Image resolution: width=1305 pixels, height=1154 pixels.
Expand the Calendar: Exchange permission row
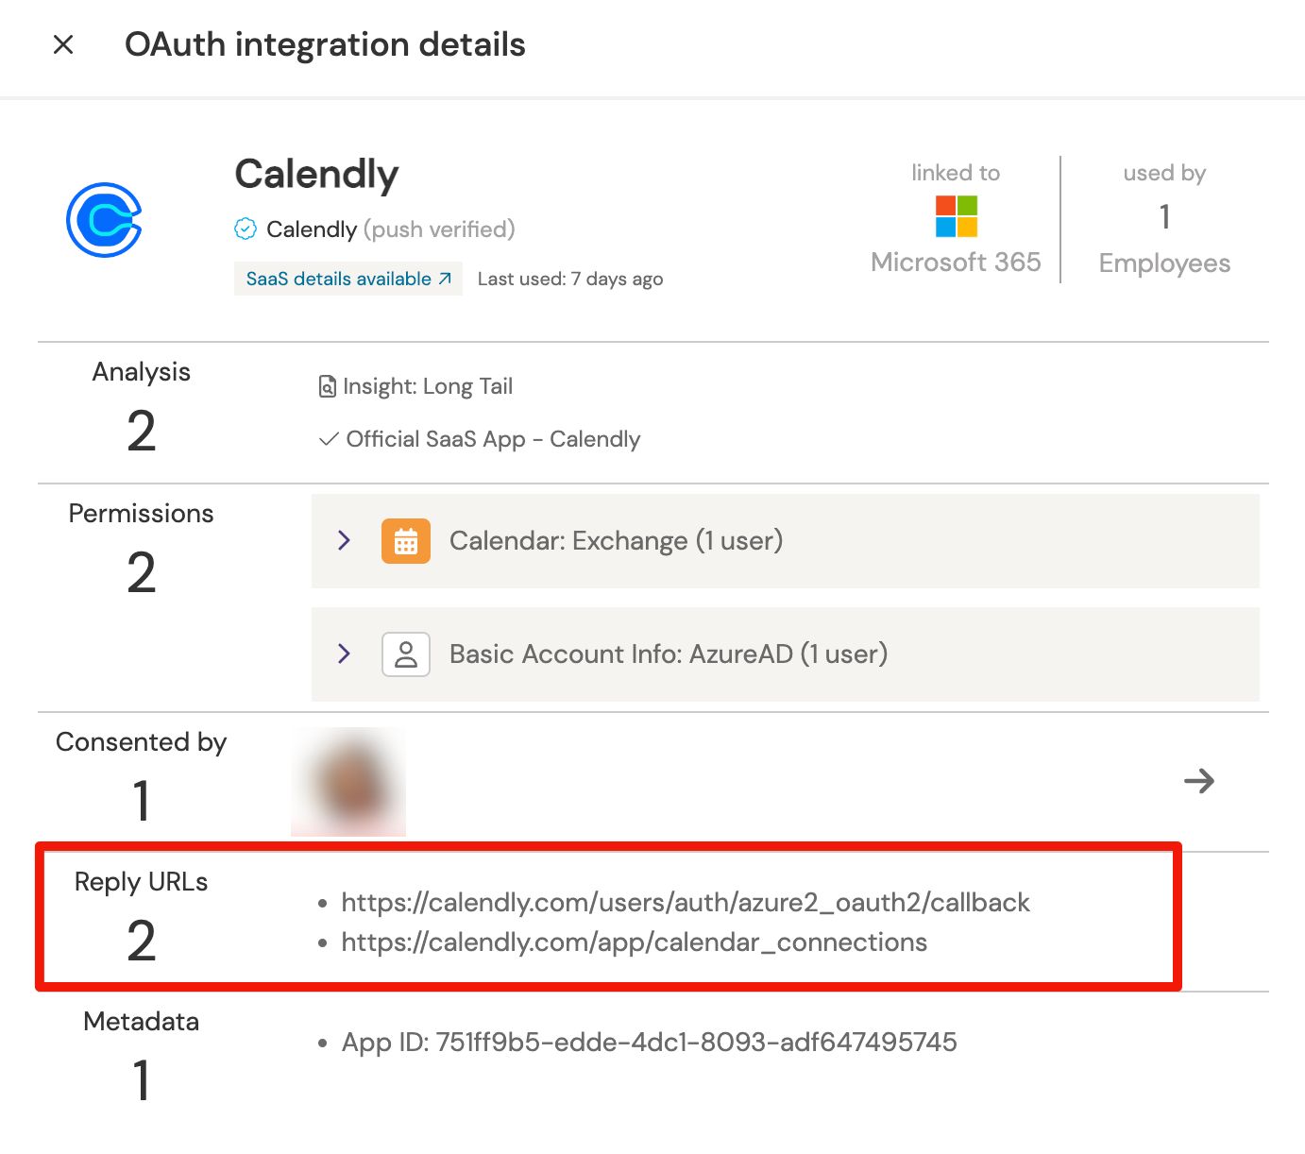click(344, 540)
